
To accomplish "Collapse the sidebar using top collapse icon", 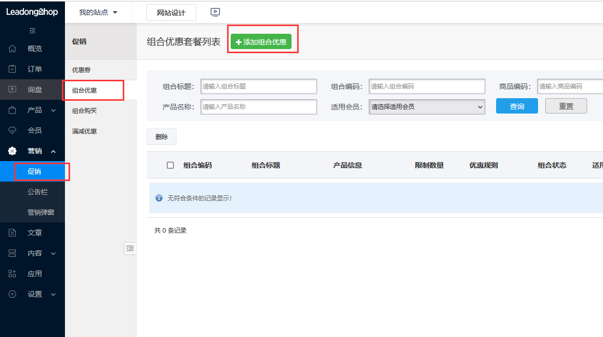I will coord(32,31).
